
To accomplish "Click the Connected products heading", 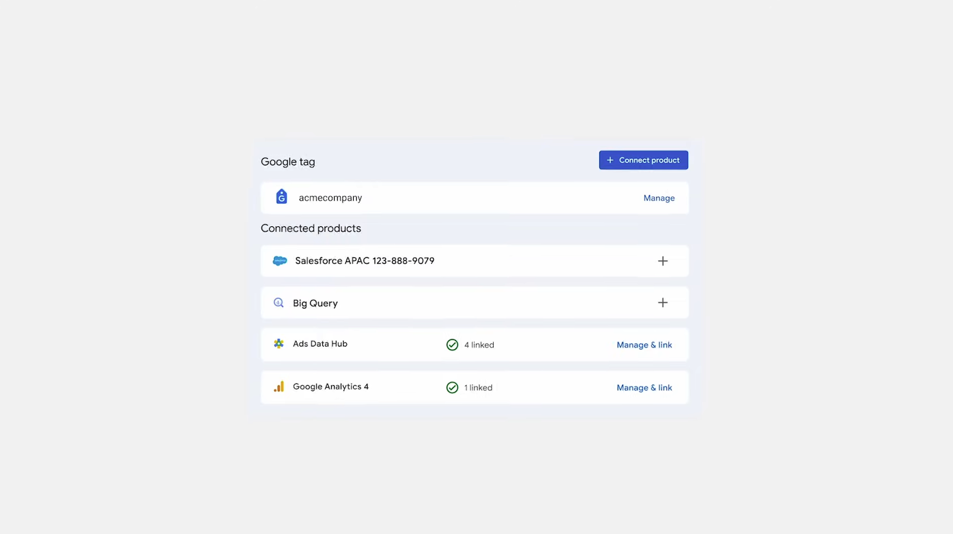I will pos(311,229).
